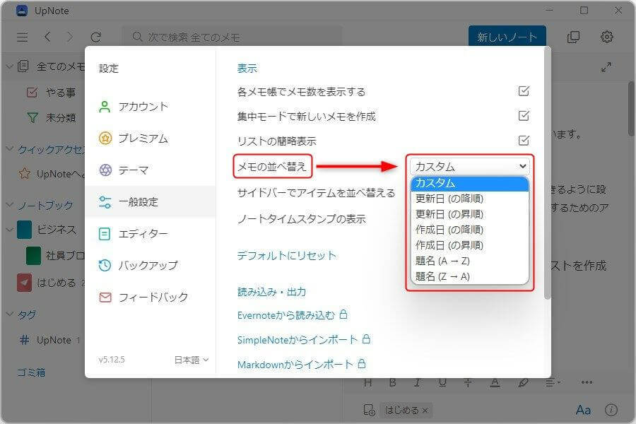Click the 未分類 filter icon in sidebar
Screen dimensions: 636x424
click(33, 118)
